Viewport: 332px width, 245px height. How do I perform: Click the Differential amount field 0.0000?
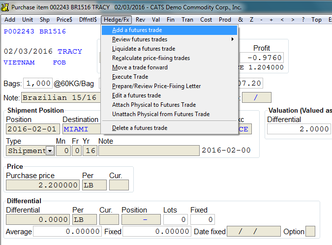pos(38,219)
